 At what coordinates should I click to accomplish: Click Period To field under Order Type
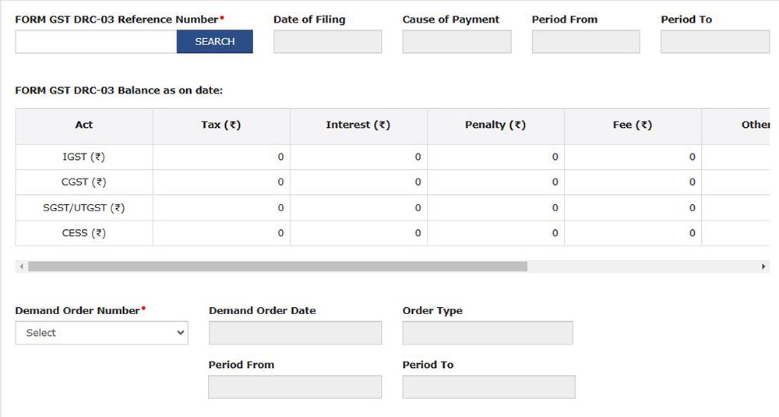pos(488,387)
